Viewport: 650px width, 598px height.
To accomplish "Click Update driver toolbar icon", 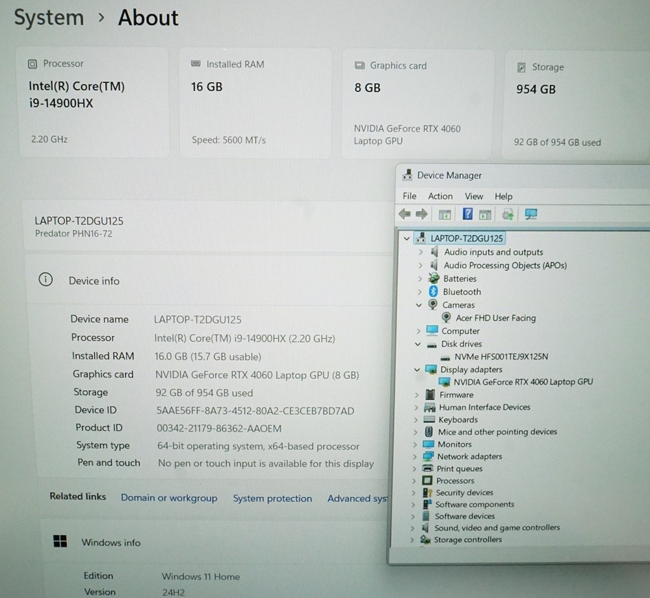I will pyautogui.click(x=508, y=214).
